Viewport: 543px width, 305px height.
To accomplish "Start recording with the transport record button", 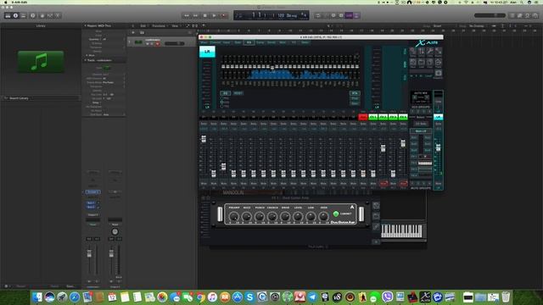I will (224, 15).
